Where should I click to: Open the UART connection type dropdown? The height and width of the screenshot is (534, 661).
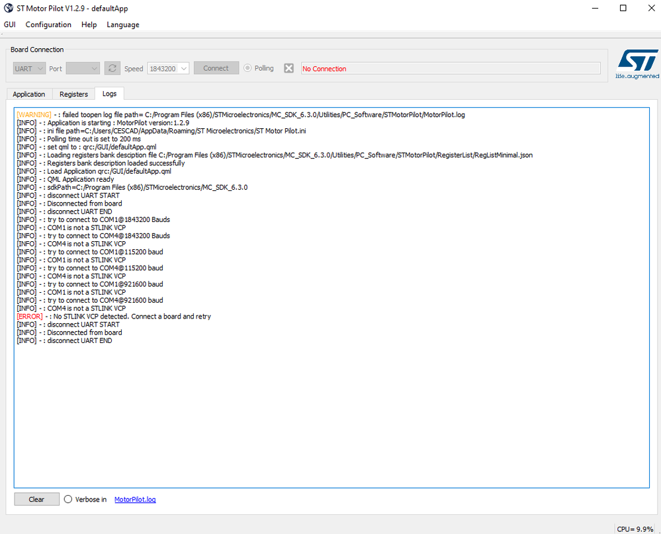pos(29,68)
